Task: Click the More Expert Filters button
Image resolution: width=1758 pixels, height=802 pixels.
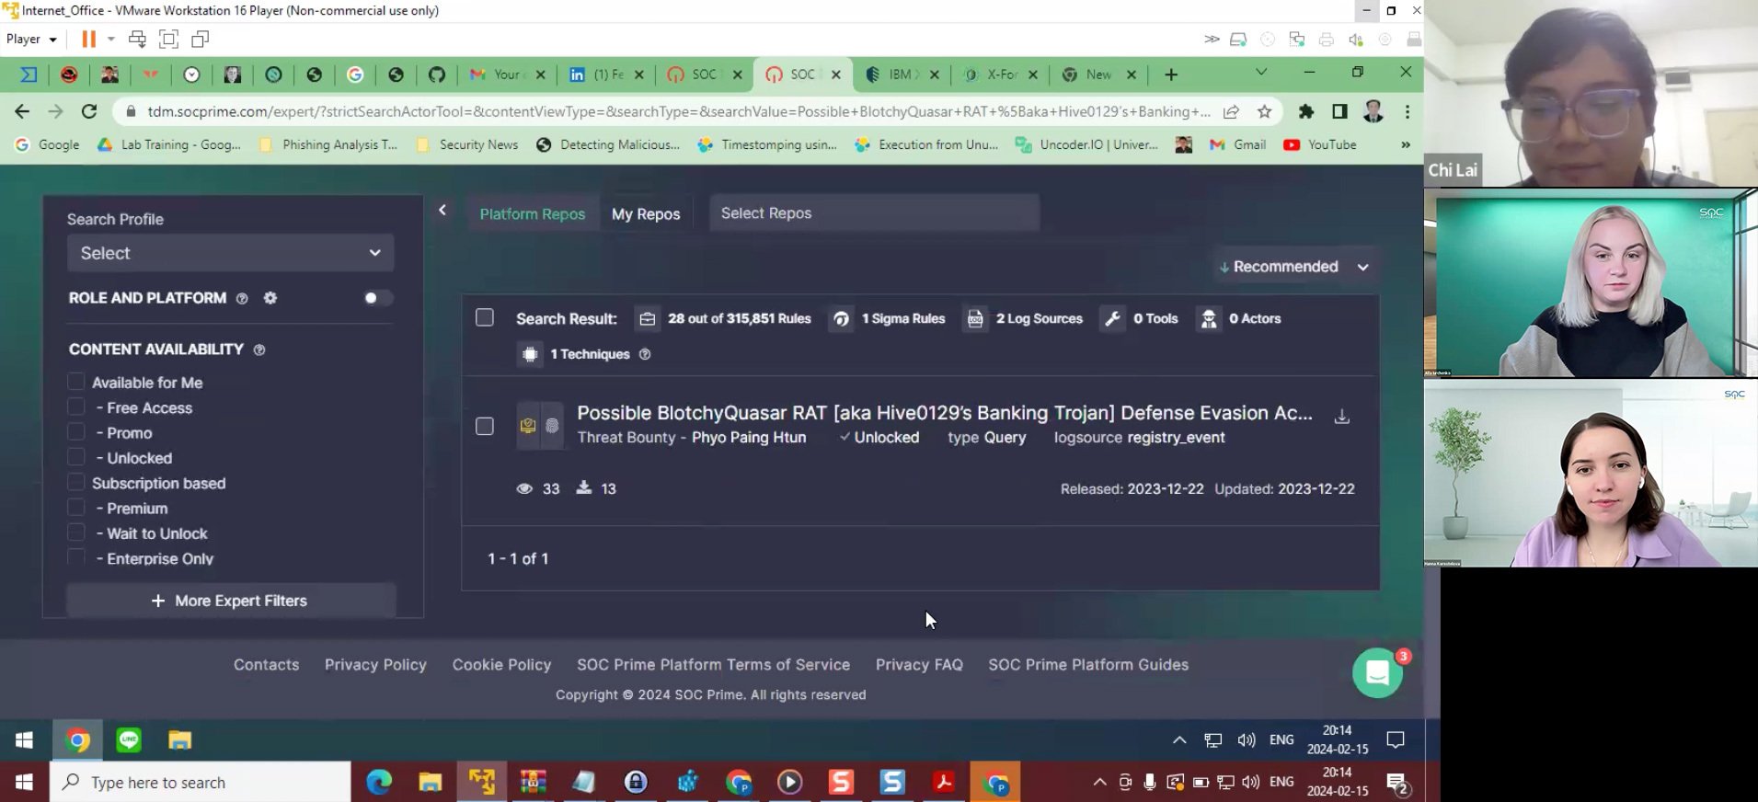Action: (x=230, y=601)
